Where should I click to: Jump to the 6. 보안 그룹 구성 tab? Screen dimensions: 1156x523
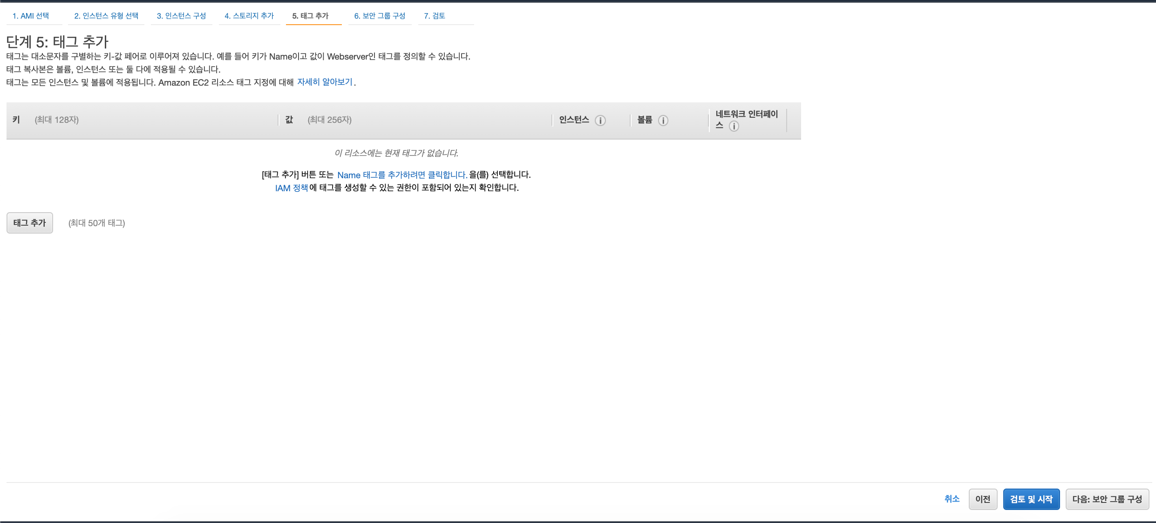click(x=380, y=16)
